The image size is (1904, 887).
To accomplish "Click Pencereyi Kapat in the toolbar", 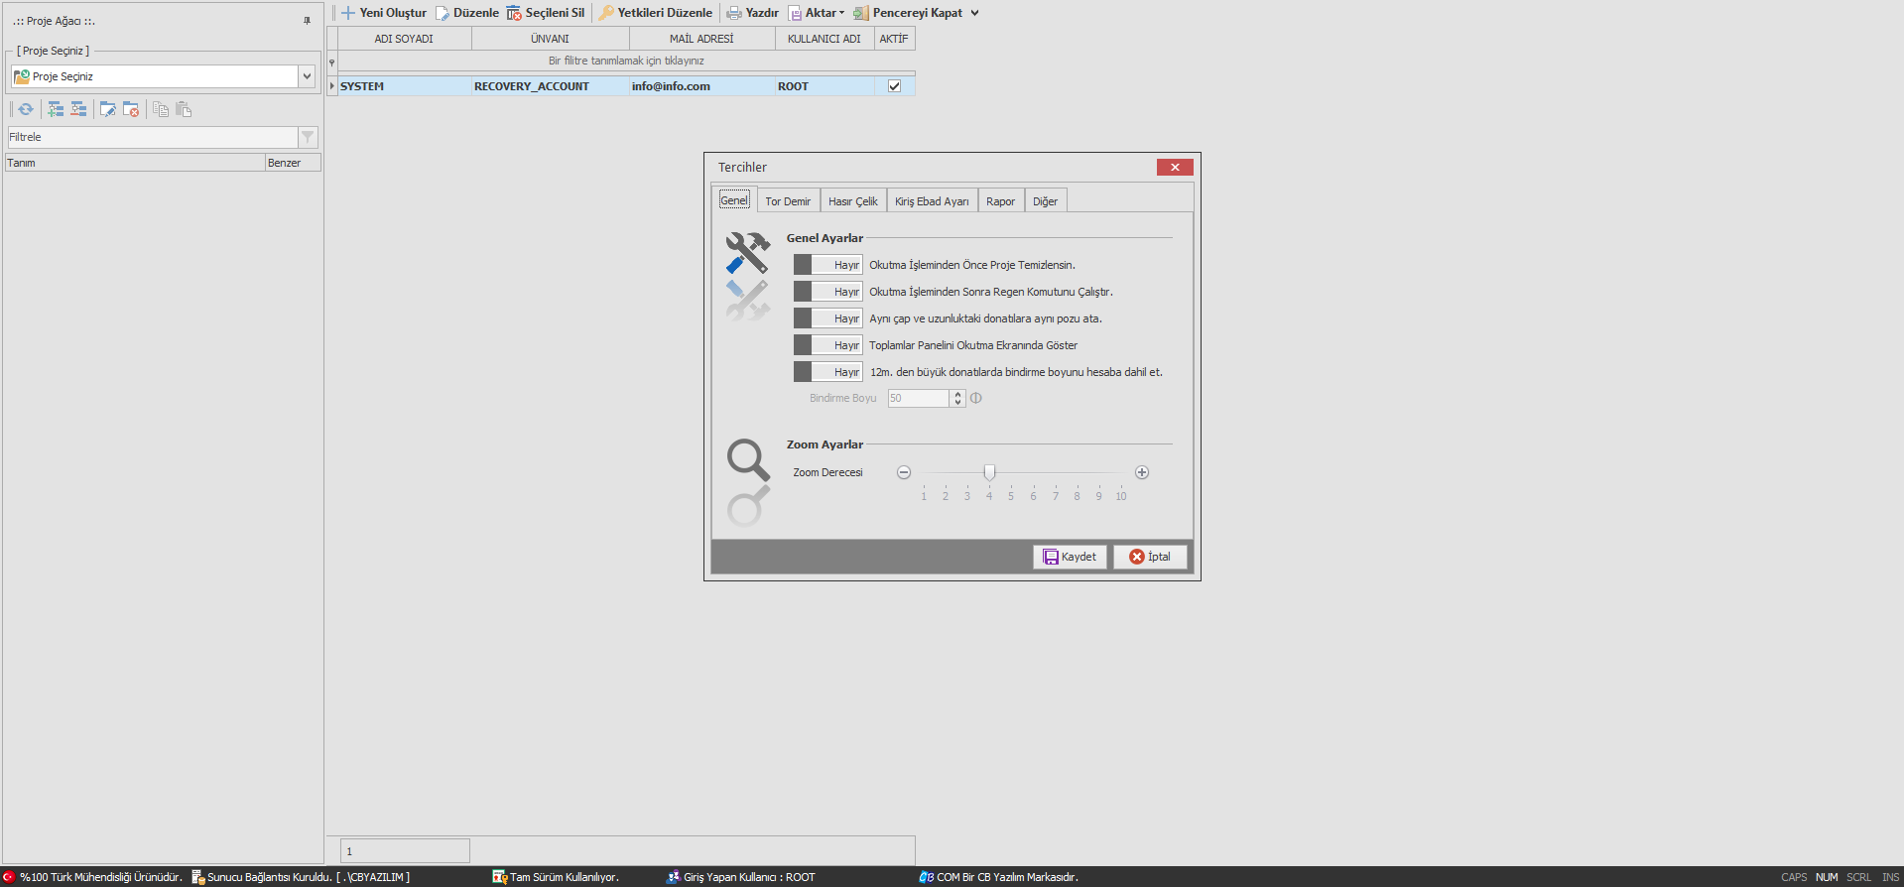I will click(908, 13).
